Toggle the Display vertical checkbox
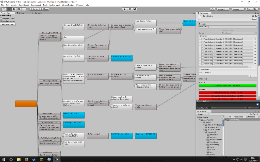The height and width of the screenshot is (162, 260). click(1, 18)
